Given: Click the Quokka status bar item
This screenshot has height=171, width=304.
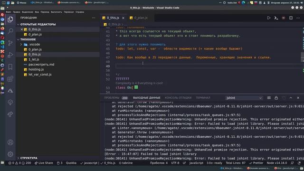Looking at the screenshot, I should tap(71, 163).
